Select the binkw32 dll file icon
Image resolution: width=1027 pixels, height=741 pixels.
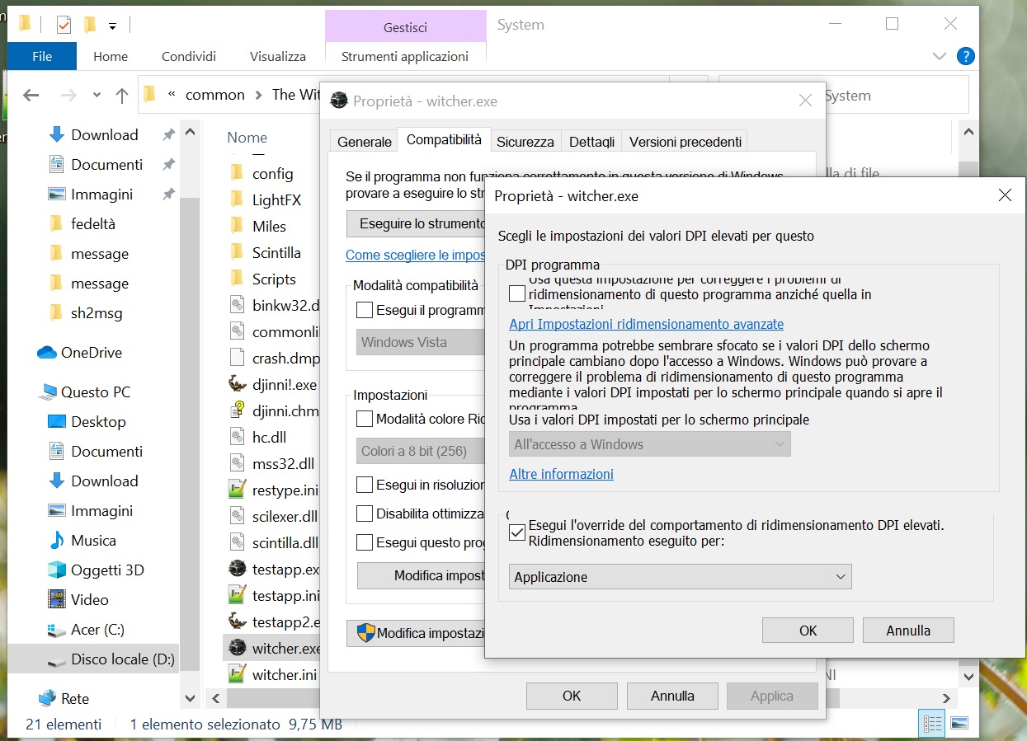click(x=238, y=305)
